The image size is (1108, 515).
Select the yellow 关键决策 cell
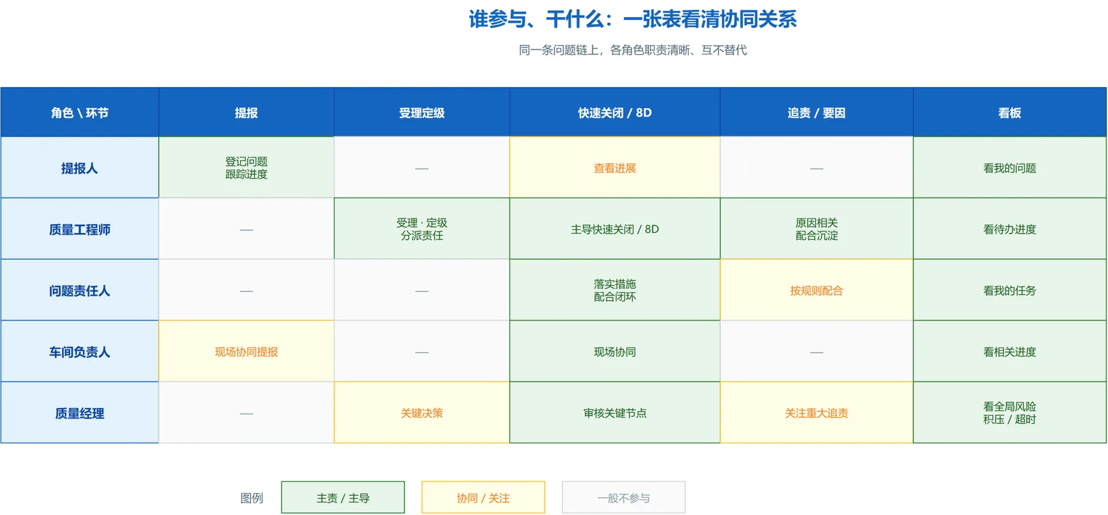(x=422, y=413)
